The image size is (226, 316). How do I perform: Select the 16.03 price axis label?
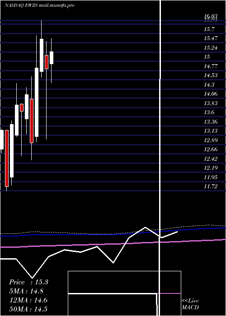point(211,17)
